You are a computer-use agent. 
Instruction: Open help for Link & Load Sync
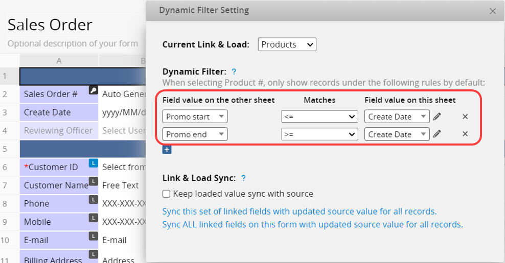[x=243, y=178]
